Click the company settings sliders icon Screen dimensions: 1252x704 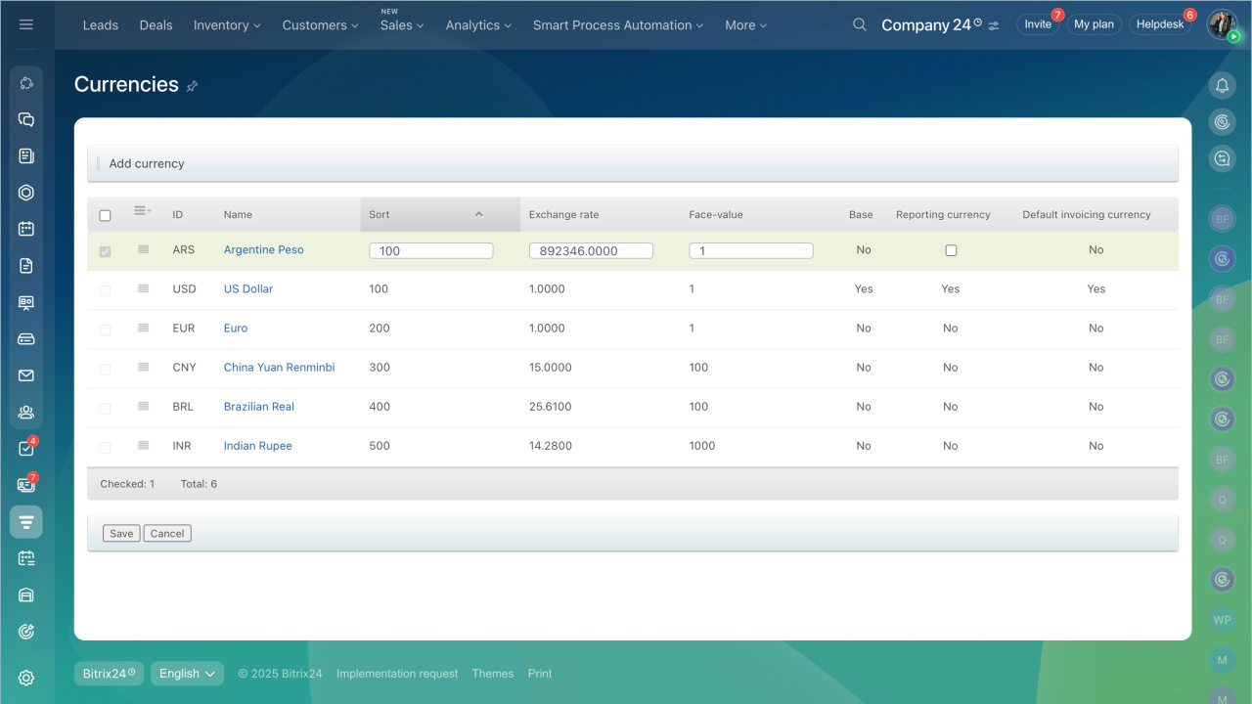point(994,25)
